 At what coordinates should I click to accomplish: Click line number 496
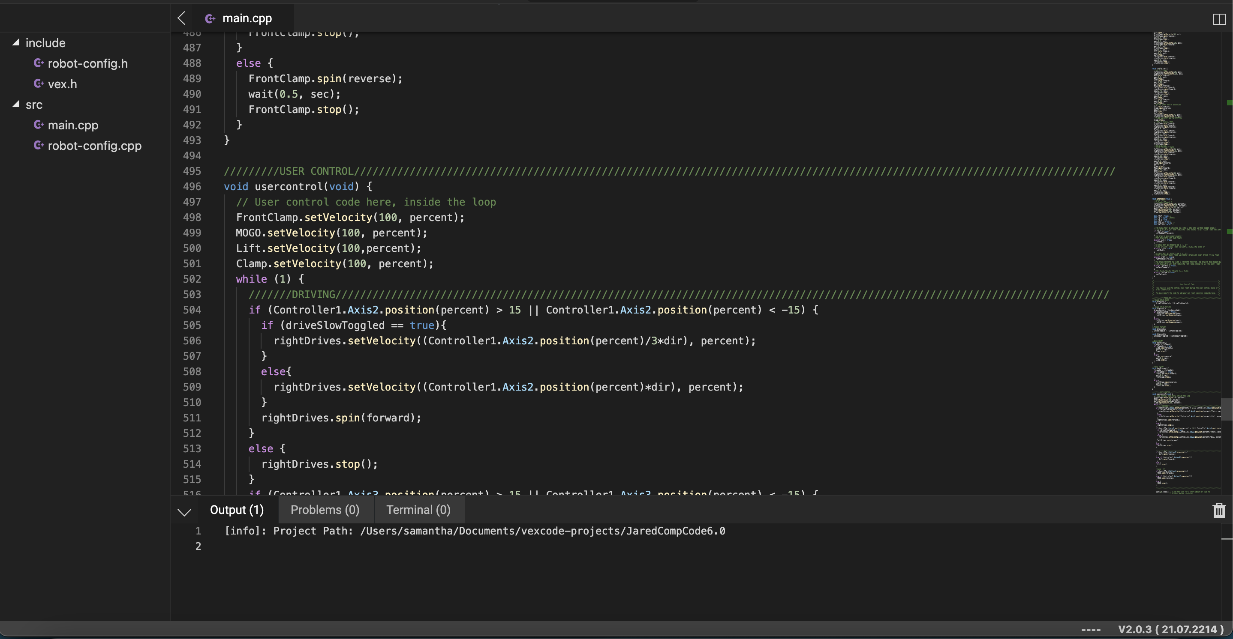click(x=192, y=187)
